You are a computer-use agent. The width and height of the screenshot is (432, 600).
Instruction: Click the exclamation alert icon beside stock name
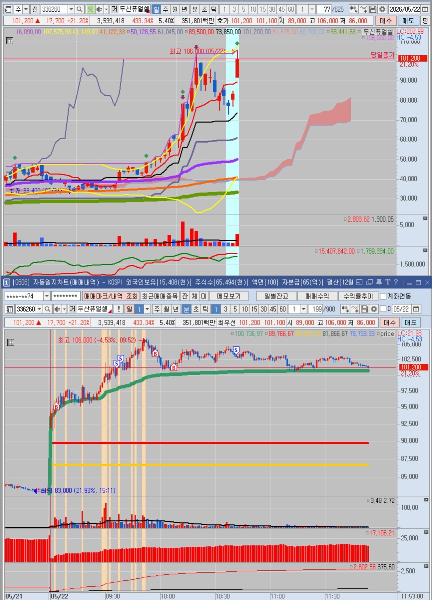[119, 309]
